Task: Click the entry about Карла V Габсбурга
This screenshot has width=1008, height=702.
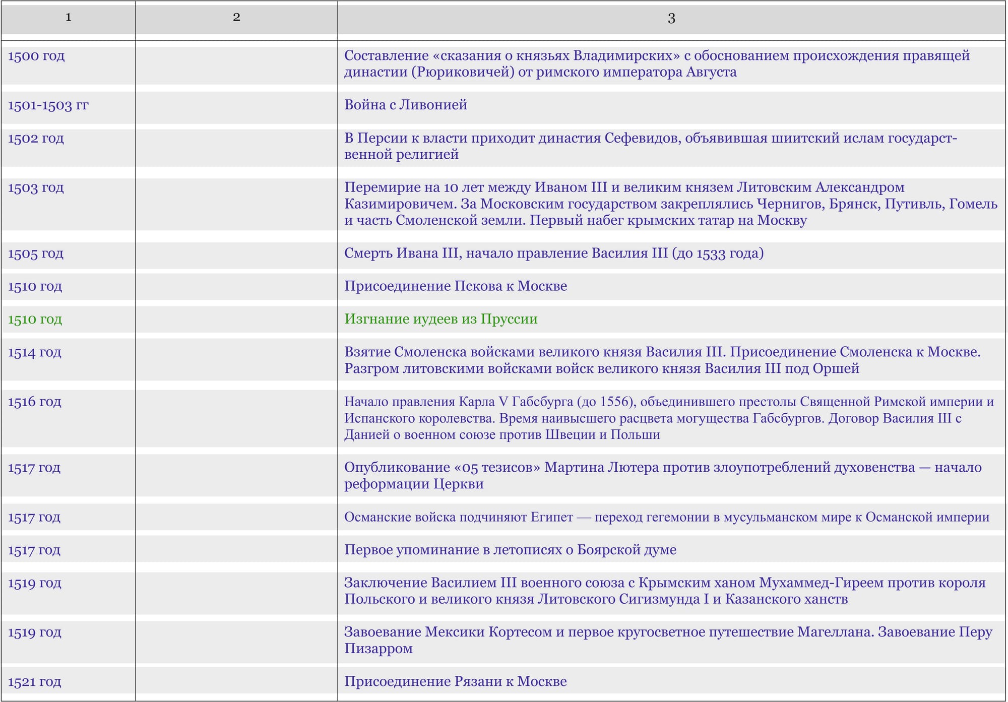Action: (669, 418)
